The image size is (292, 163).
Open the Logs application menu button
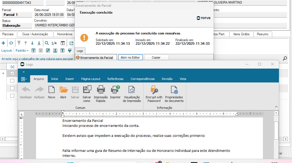pyautogui.click(x=24, y=79)
